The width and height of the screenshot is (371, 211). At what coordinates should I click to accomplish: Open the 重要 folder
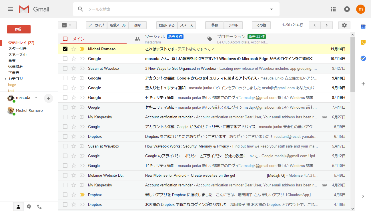12,61
